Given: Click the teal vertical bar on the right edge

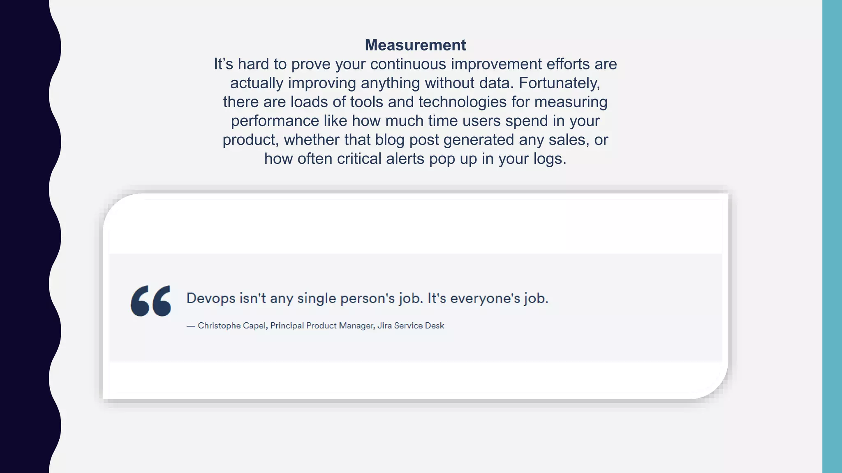Looking at the screenshot, I should point(832,236).
